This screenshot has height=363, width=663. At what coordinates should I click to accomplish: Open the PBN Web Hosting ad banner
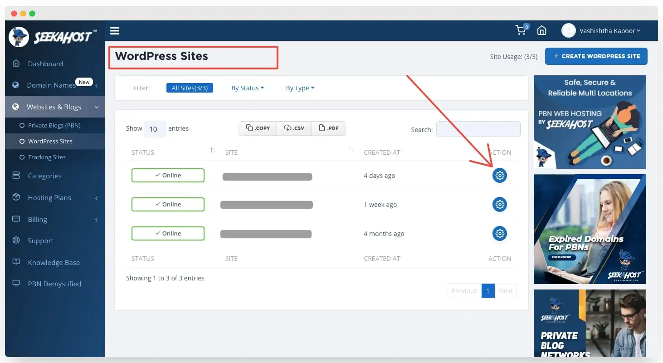pos(590,122)
